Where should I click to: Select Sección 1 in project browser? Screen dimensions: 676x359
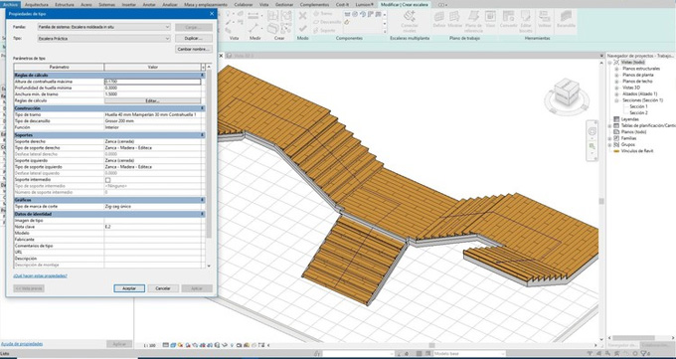(x=638, y=106)
